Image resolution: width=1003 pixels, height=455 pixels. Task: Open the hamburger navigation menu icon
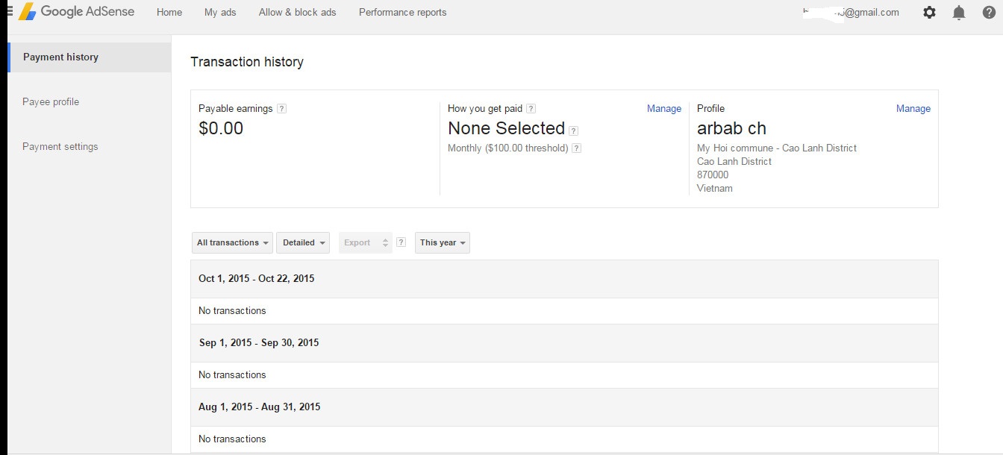tap(10, 11)
